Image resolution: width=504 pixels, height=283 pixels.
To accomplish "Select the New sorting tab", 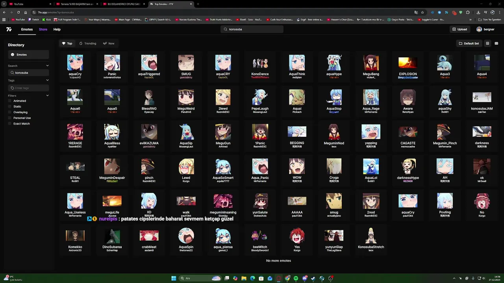I will tap(109, 43).
